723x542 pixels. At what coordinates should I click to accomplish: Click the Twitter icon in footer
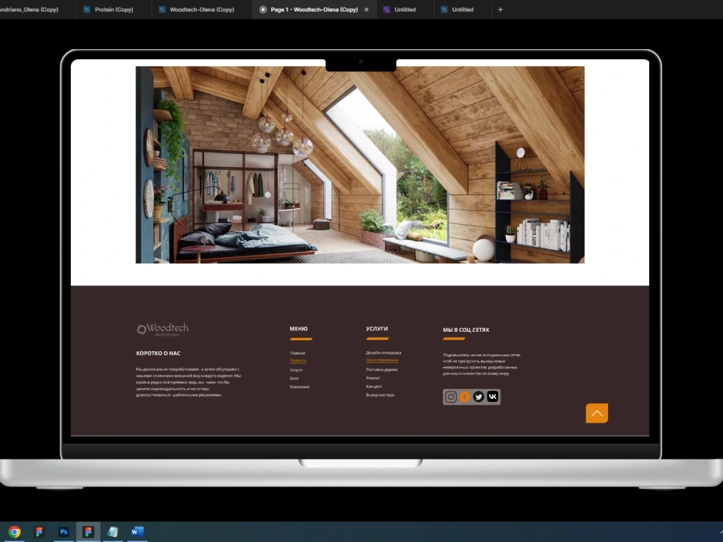tap(479, 396)
